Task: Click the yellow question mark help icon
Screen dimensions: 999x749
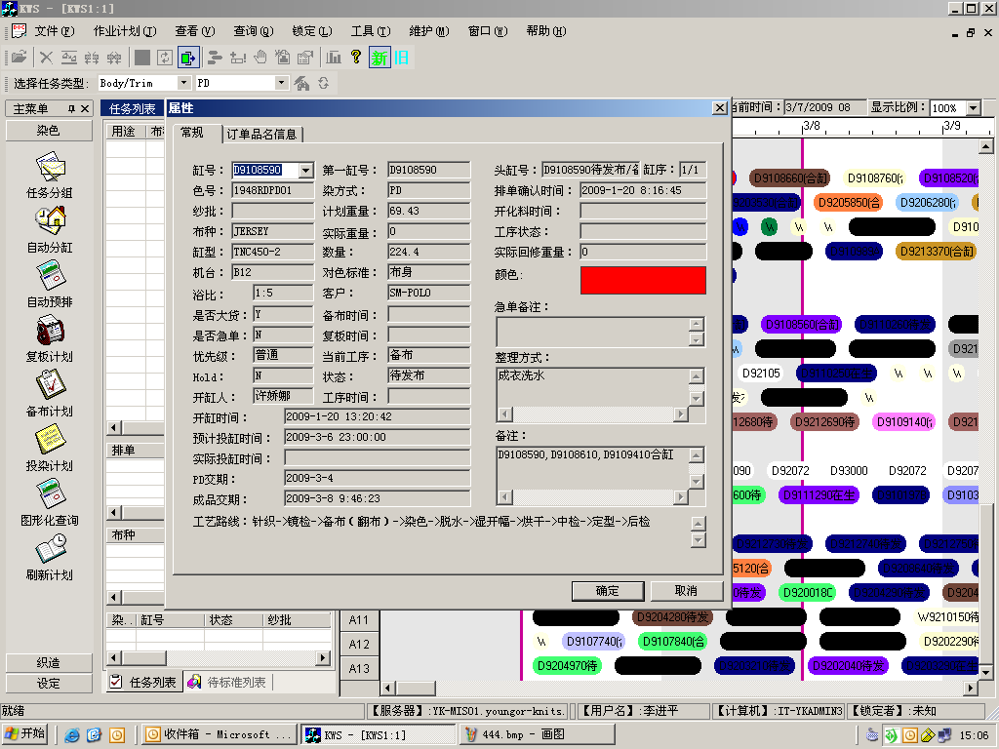Action: click(x=356, y=58)
